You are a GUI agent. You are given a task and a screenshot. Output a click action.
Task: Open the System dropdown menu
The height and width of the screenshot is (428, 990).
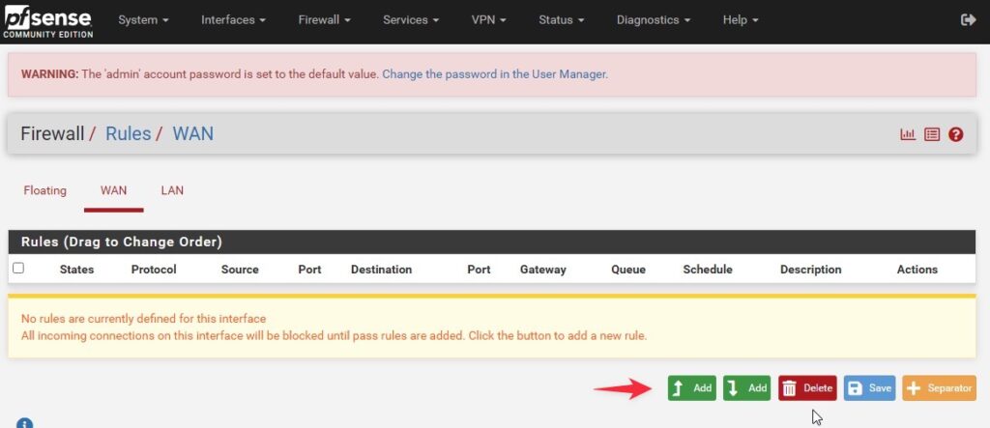pyautogui.click(x=143, y=20)
